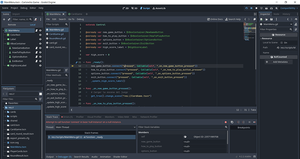Click the float script editor window icon

tap(254, 19)
